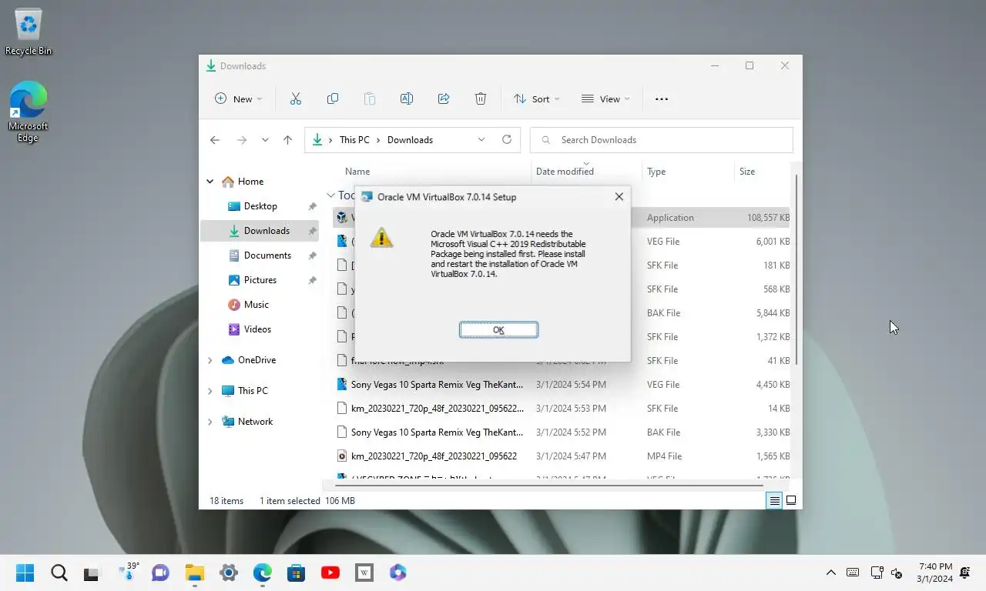The width and height of the screenshot is (986, 591).
Task: Click the Search Downloads field
Action: point(662,140)
